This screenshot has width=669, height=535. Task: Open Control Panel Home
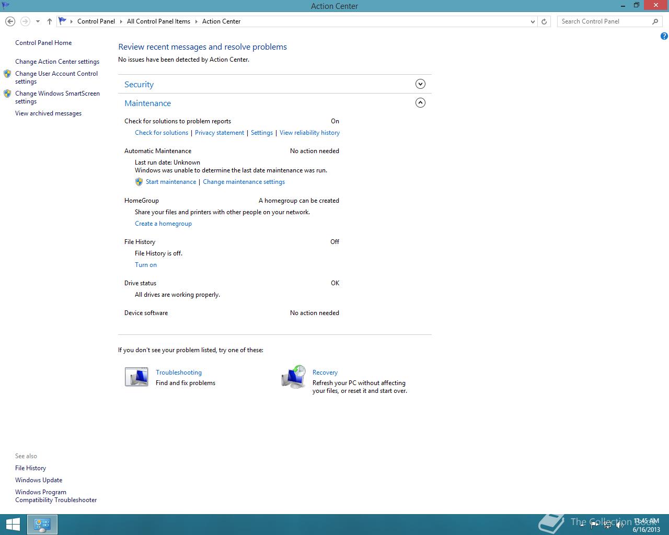tap(43, 43)
